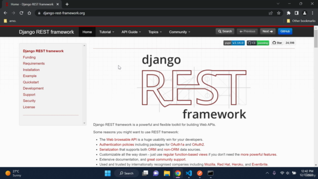Click the share page icon in address bar
The height and width of the screenshot is (179, 318).
pos(270,13)
